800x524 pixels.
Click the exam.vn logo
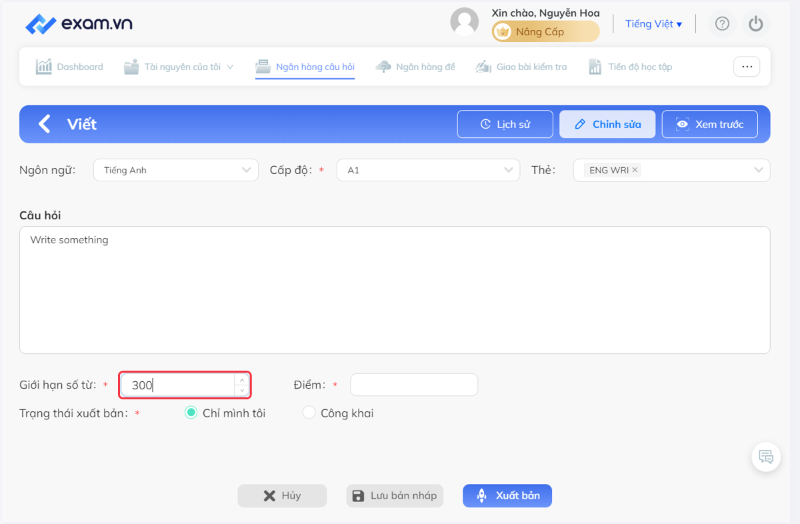[x=79, y=24]
